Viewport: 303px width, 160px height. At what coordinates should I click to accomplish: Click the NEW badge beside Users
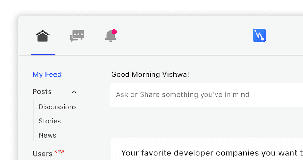(59, 152)
